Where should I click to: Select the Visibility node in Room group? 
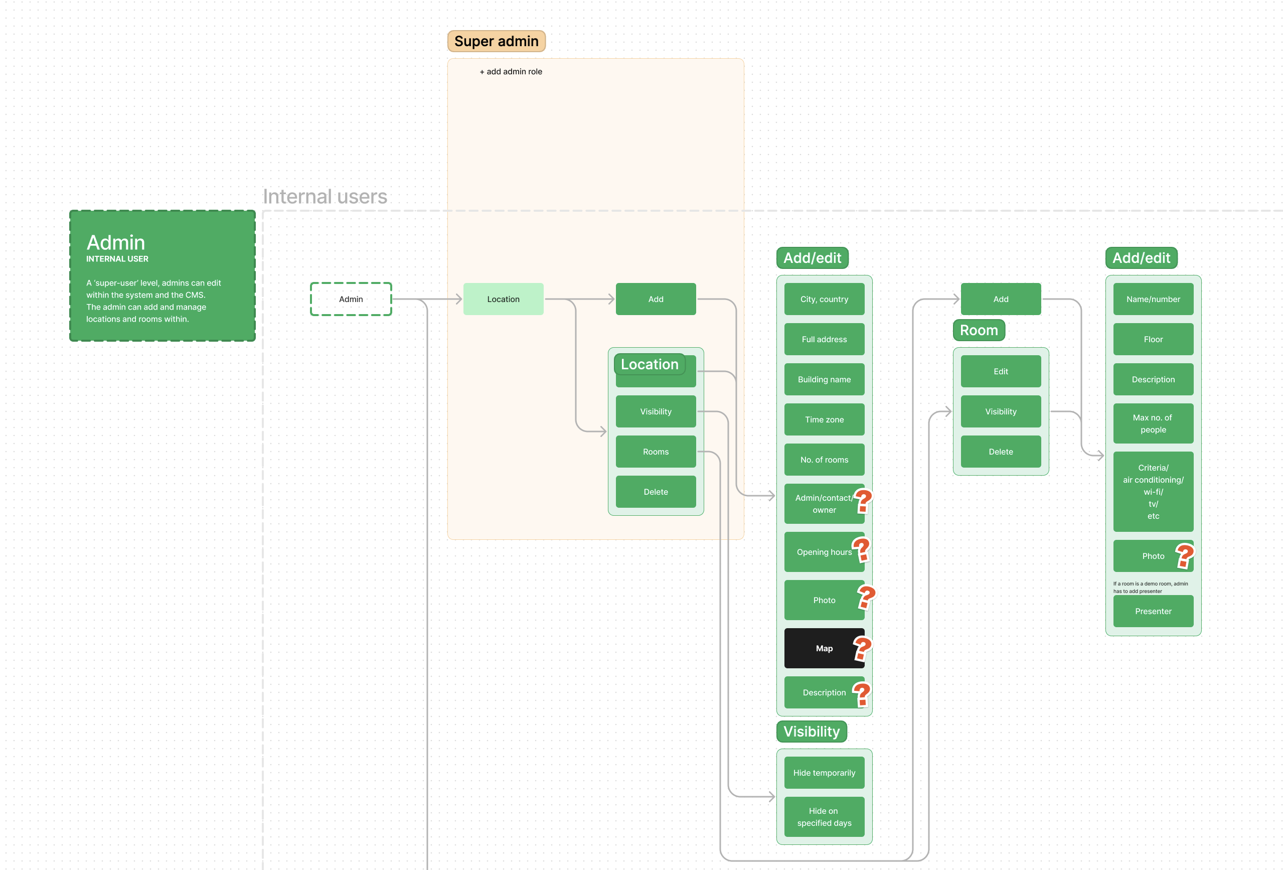point(1001,411)
